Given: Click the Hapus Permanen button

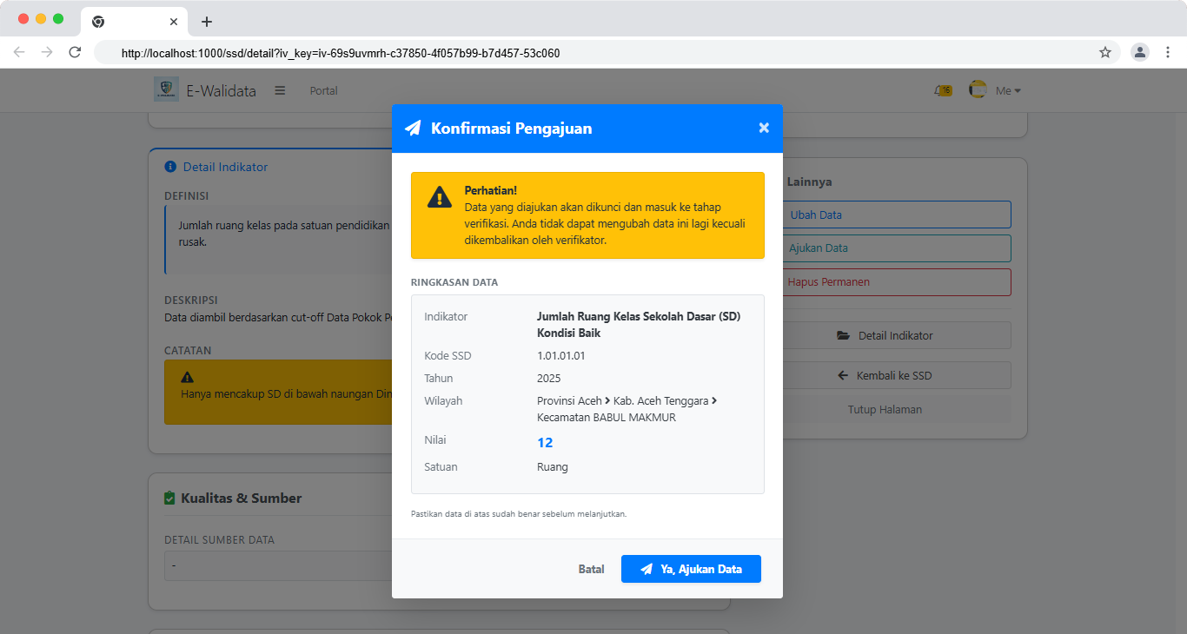Looking at the screenshot, I should [x=897, y=281].
